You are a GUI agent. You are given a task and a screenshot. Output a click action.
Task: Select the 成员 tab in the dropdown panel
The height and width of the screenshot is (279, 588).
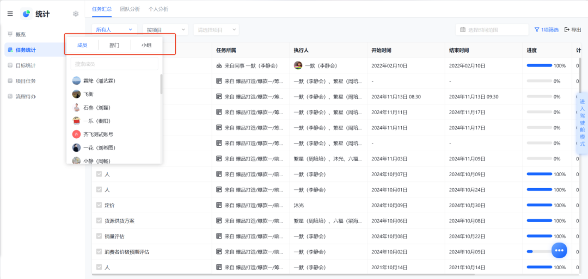click(x=82, y=45)
